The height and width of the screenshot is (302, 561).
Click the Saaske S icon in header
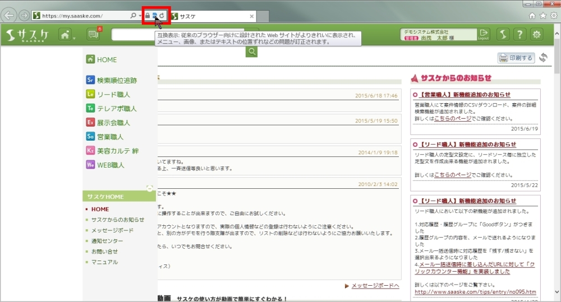(503, 35)
